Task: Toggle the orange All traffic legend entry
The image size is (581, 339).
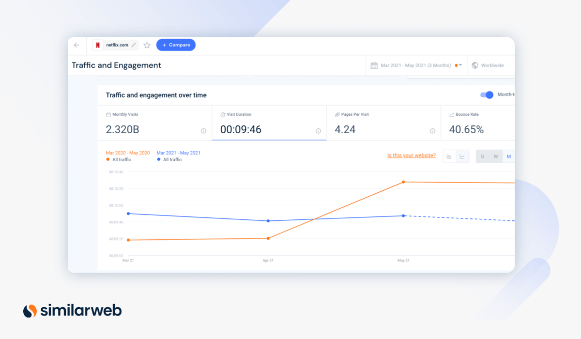Action: 118,159
